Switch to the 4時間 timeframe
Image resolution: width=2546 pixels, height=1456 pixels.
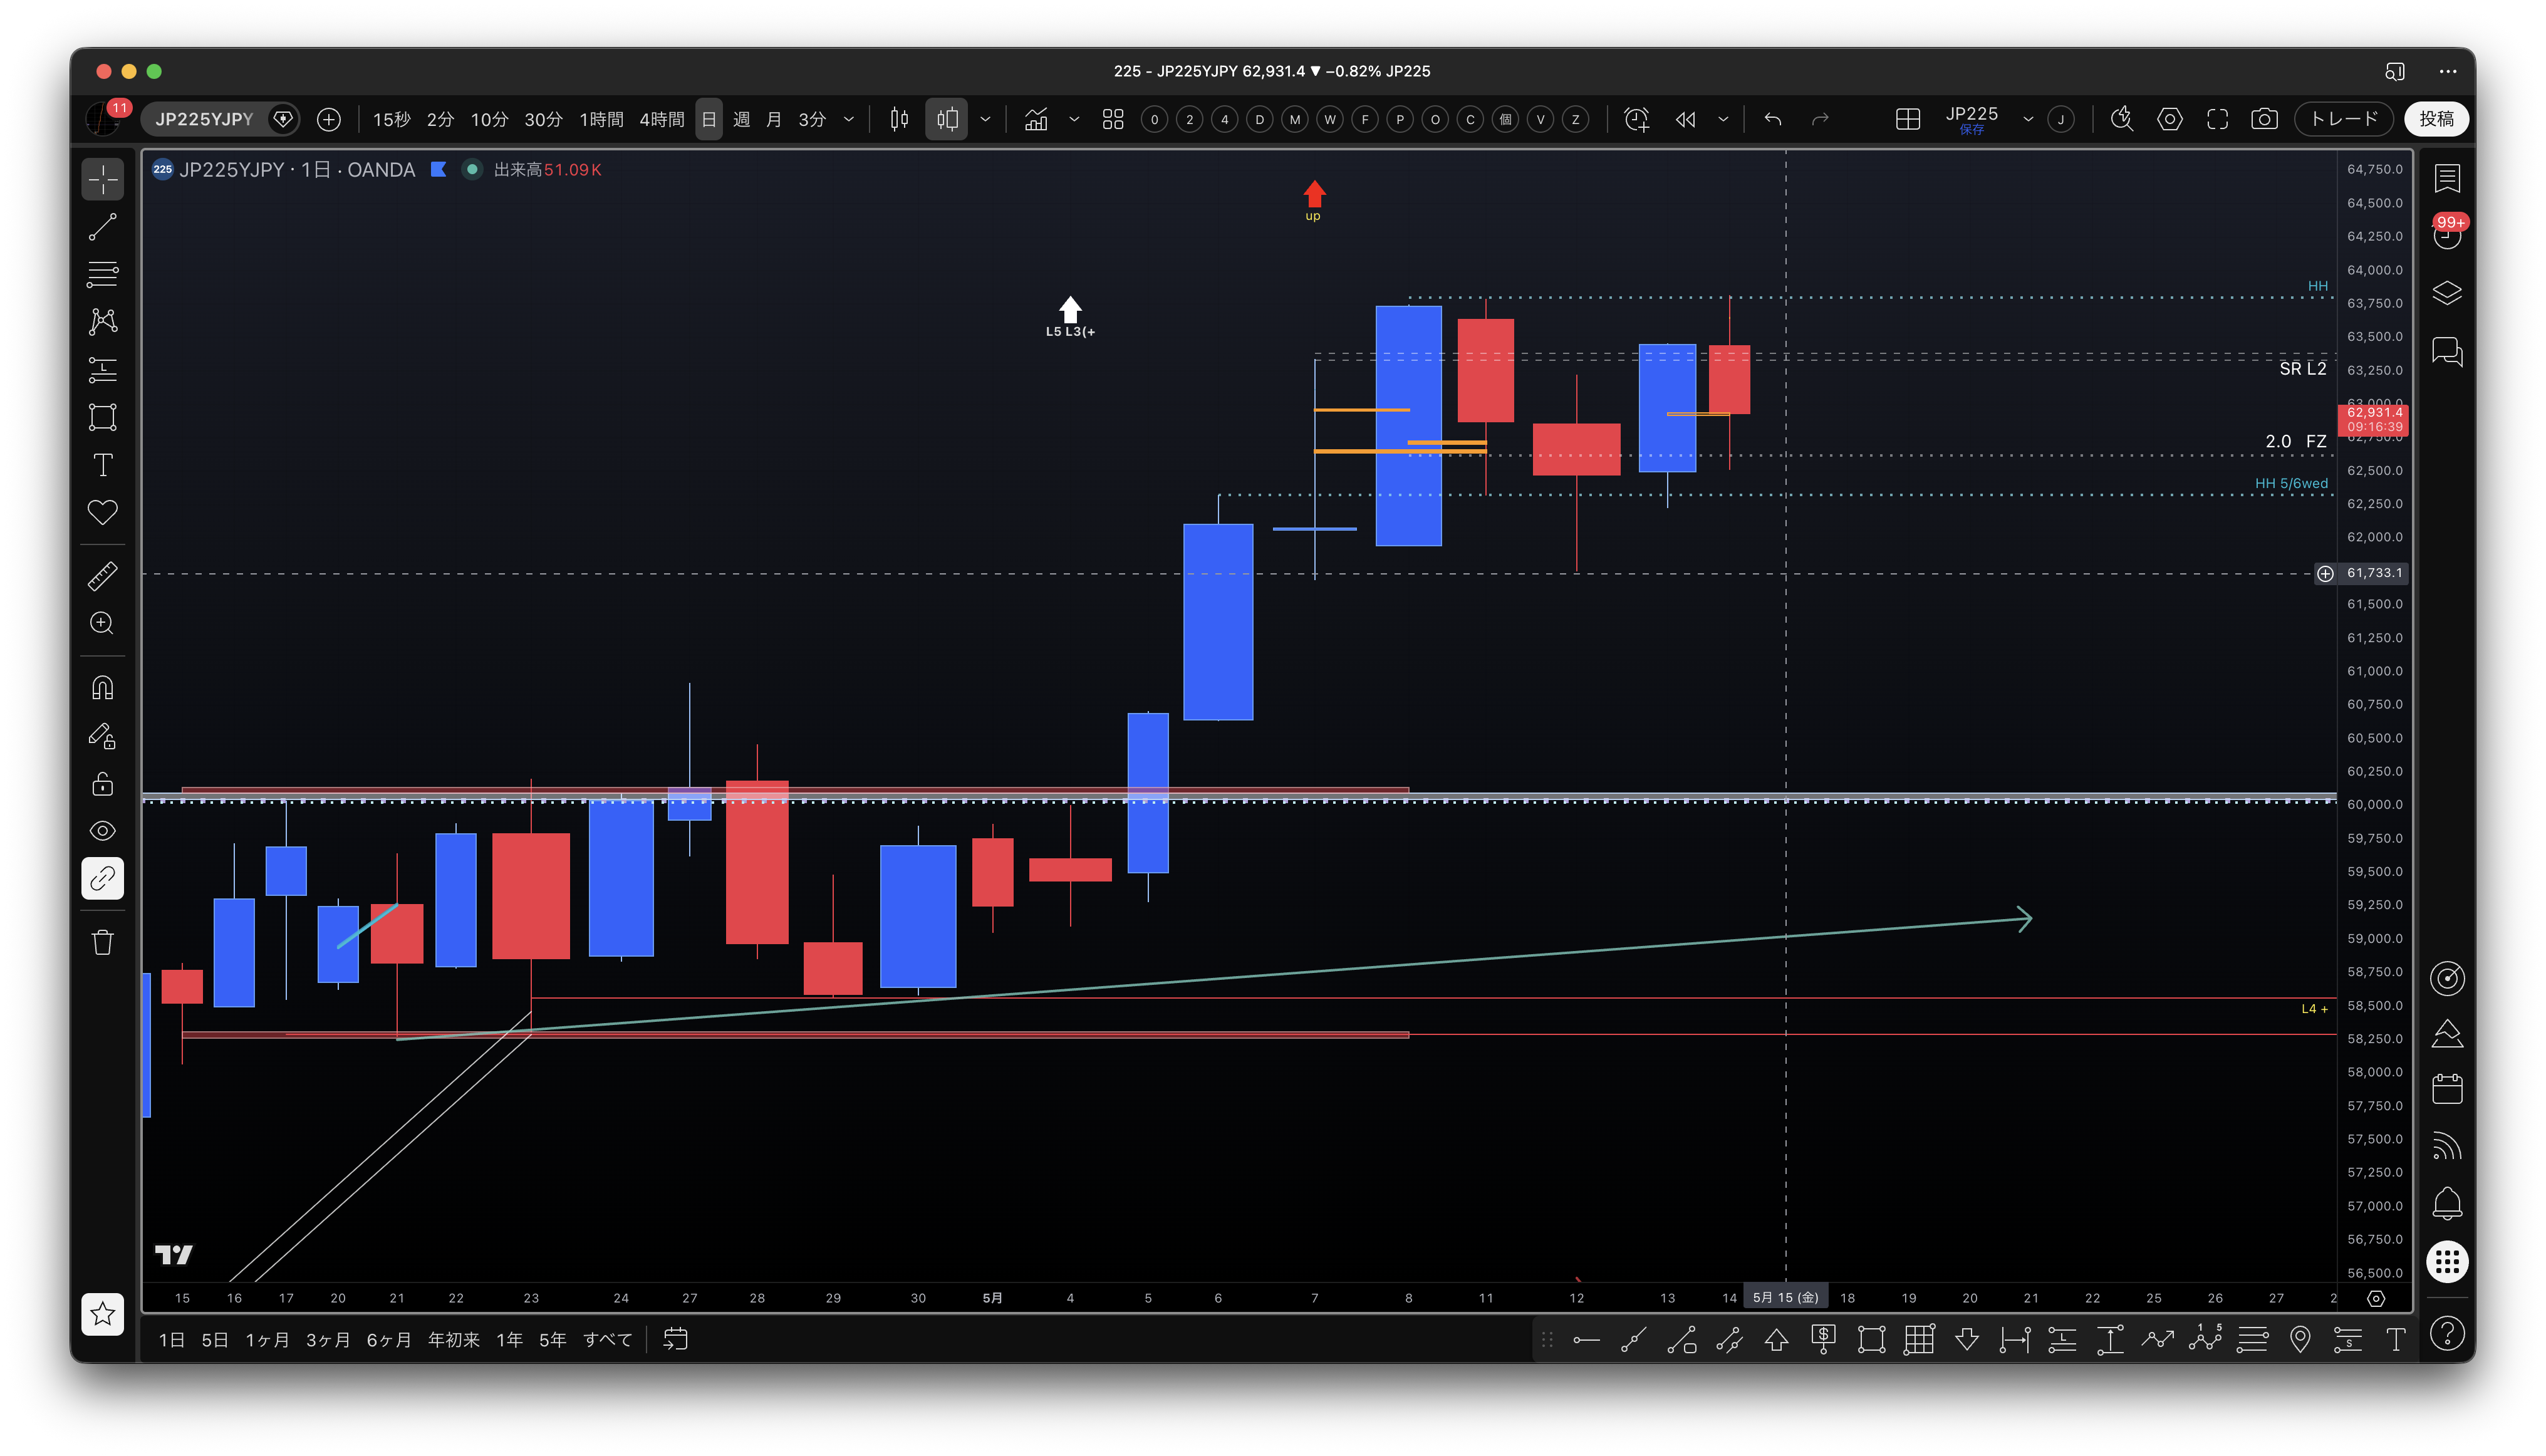[661, 120]
